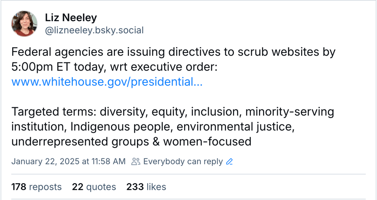Click the people icon before 'Everybody can reply'

point(136,162)
